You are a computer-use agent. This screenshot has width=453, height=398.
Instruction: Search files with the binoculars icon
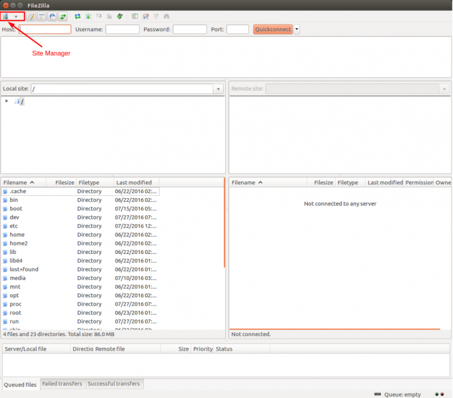point(167,17)
